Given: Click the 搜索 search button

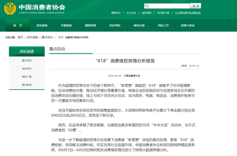Looking at the screenshot, I should [196, 6].
